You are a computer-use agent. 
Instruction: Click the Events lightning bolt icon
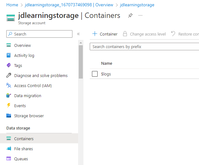click(9, 106)
